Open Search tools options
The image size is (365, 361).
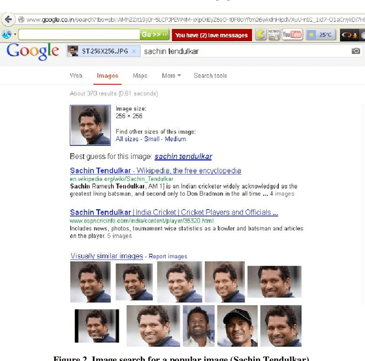tap(210, 76)
